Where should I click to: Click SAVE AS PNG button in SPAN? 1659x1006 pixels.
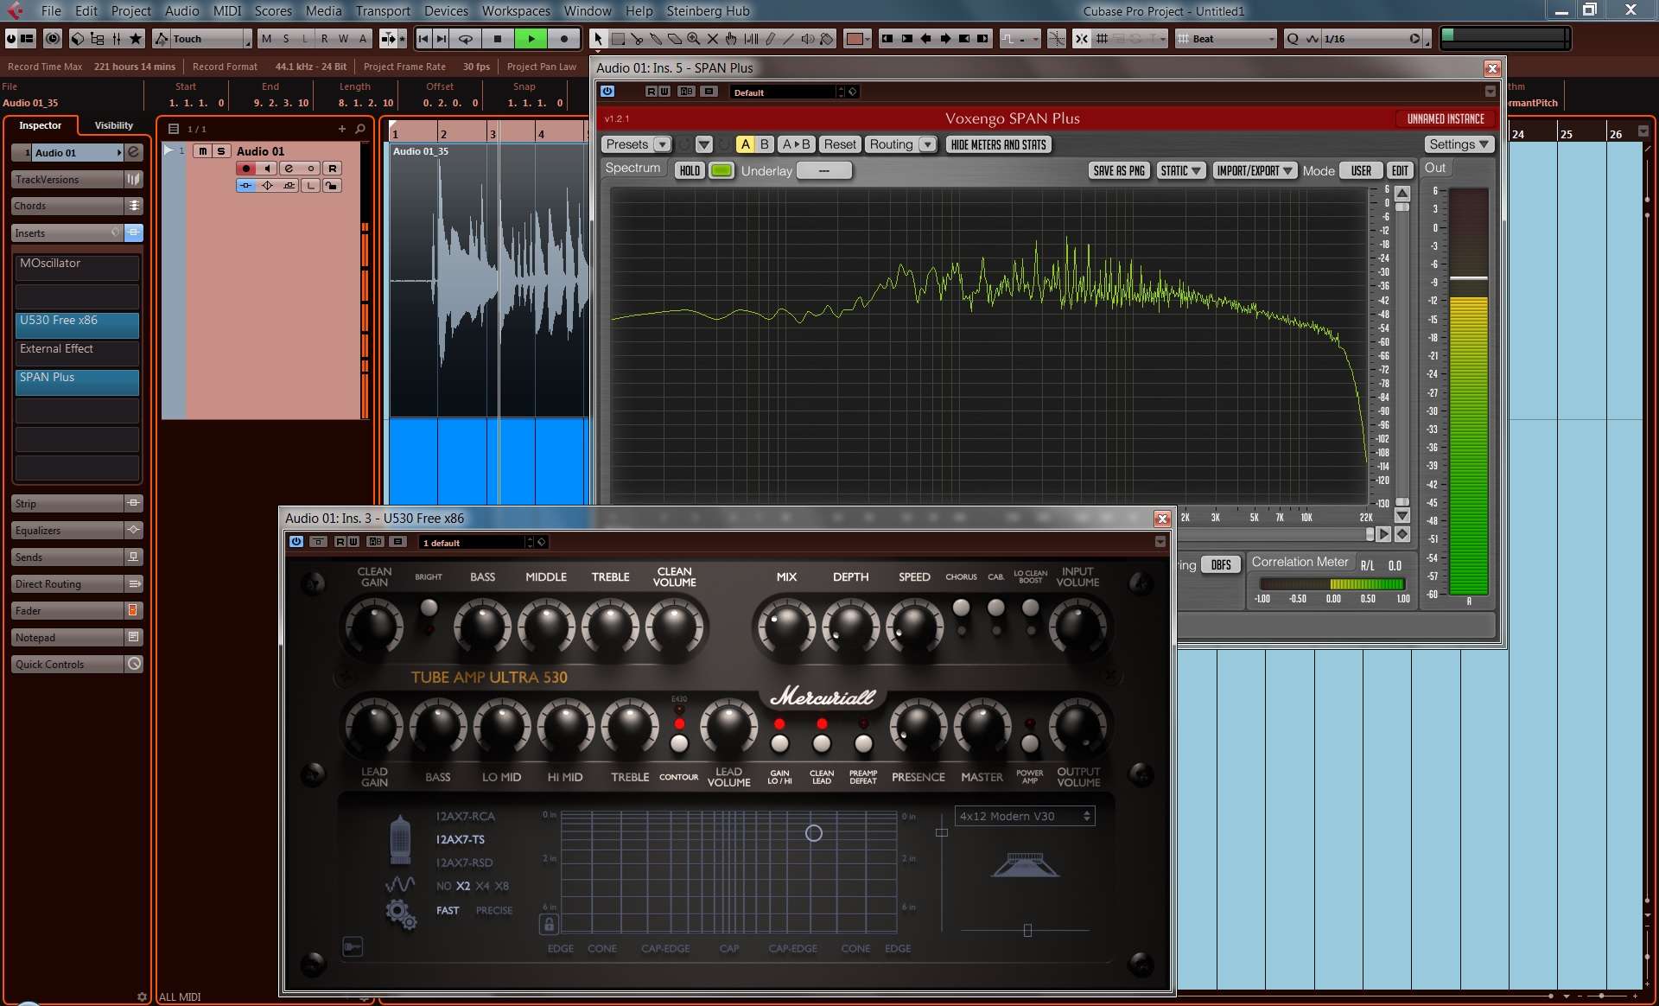tap(1118, 171)
